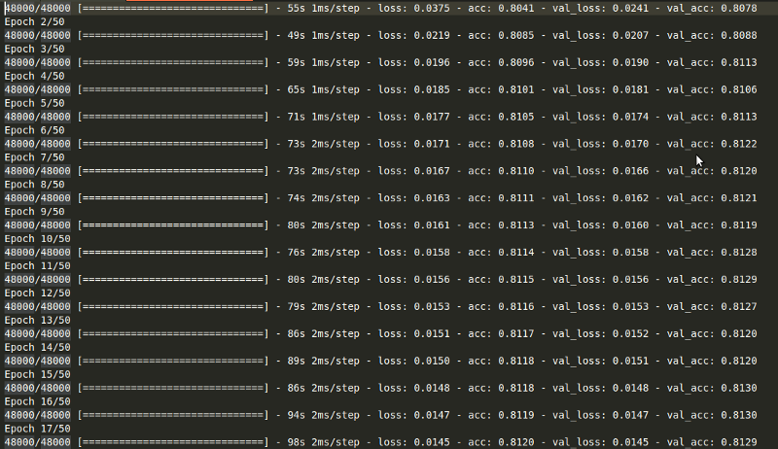The height and width of the screenshot is (449, 778).
Task: Click the 'loss: 0.0219' value
Action: (414, 35)
